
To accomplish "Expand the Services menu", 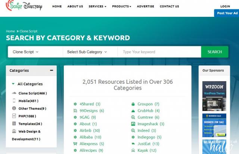I will pyautogui.click(x=97, y=6).
